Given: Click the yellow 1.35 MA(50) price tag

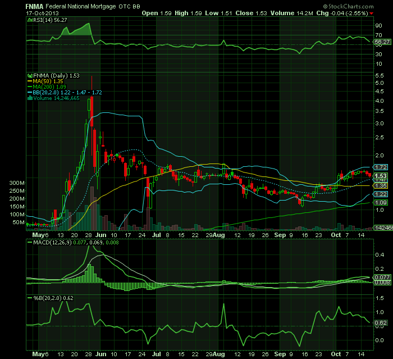Looking at the screenshot, I should (381, 185).
